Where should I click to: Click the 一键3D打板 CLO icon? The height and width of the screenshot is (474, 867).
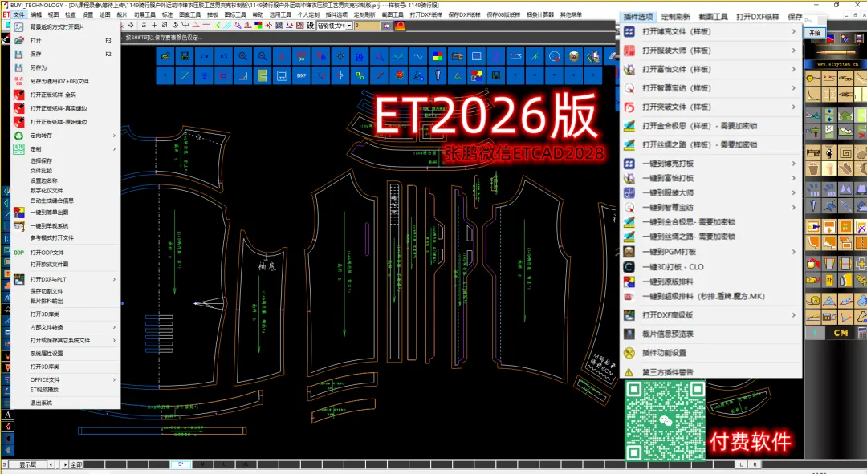tap(629, 267)
